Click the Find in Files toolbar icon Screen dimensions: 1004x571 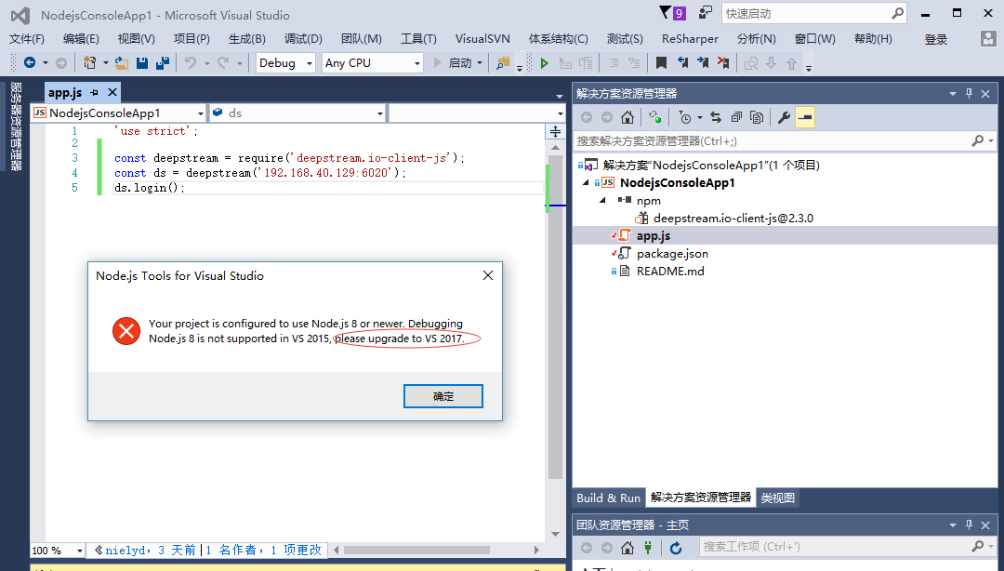(x=503, y=63)
